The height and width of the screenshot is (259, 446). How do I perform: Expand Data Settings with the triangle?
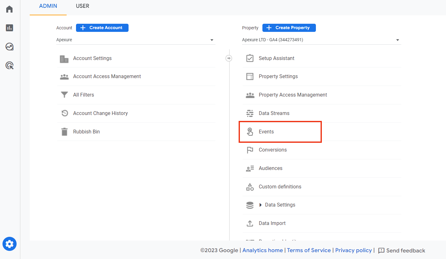[x=261, y=205]
